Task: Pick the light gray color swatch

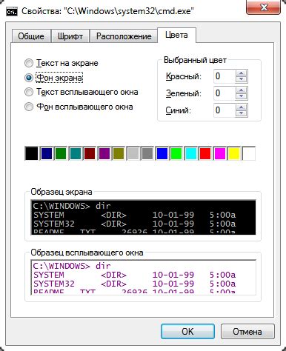Action: pyautogui.click(x=133, y=153)
